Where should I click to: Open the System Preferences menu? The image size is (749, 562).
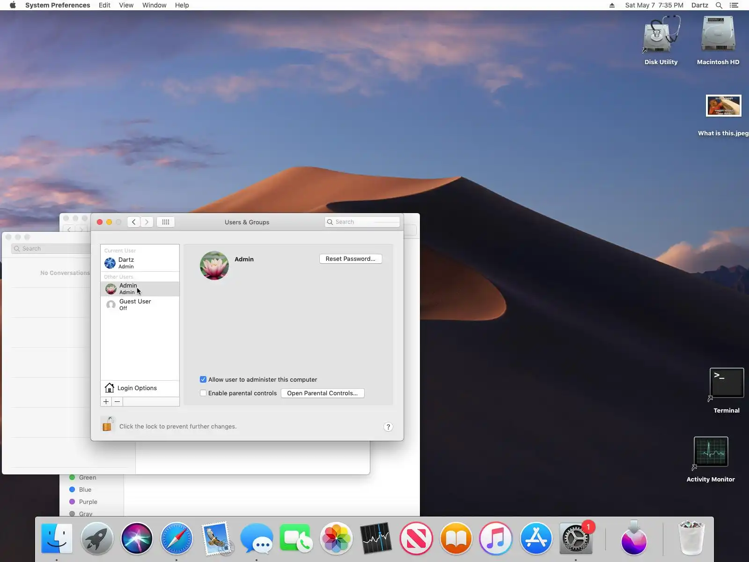click(x=58, y=5)
